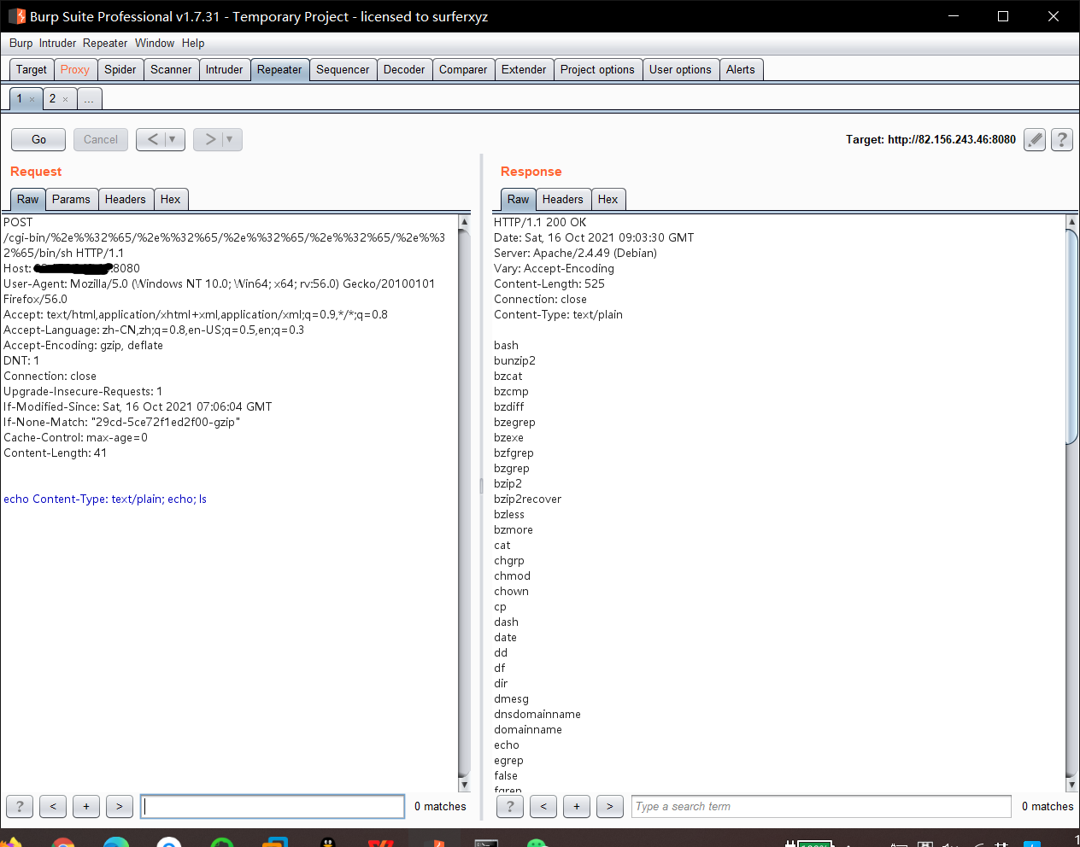Click the 'Content-Length: 41' request header
Viewport: 1080px width, 847px height.
coord(56,453)
